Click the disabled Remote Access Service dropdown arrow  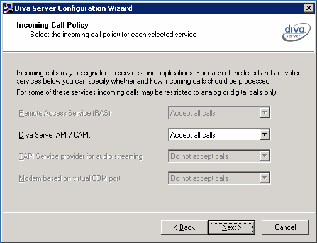pos(265,113)
